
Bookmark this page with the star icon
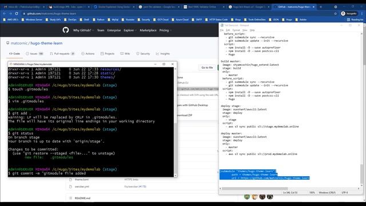point(336,14)
